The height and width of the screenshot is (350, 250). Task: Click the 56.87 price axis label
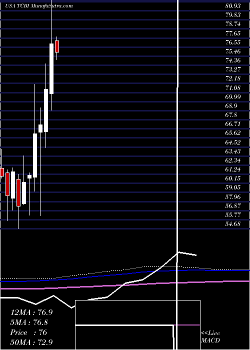click(233, 205)
